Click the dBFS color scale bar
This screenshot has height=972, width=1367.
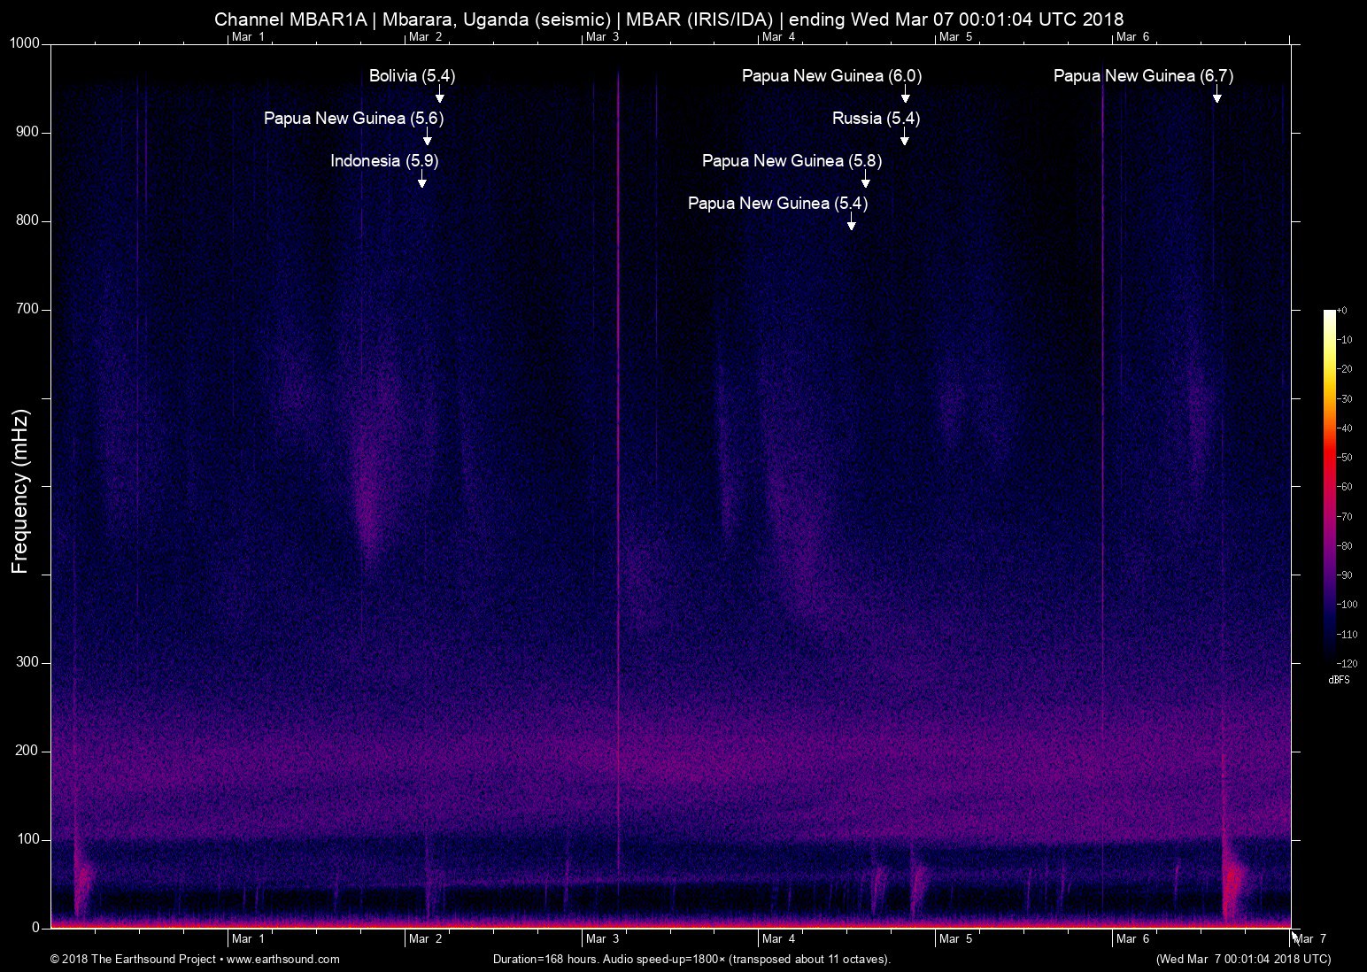(1329, 486)
